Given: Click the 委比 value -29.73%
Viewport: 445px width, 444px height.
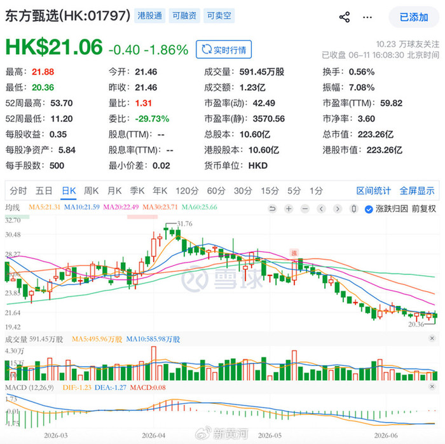Looking at the screenshot, I should tap(152, 119).
